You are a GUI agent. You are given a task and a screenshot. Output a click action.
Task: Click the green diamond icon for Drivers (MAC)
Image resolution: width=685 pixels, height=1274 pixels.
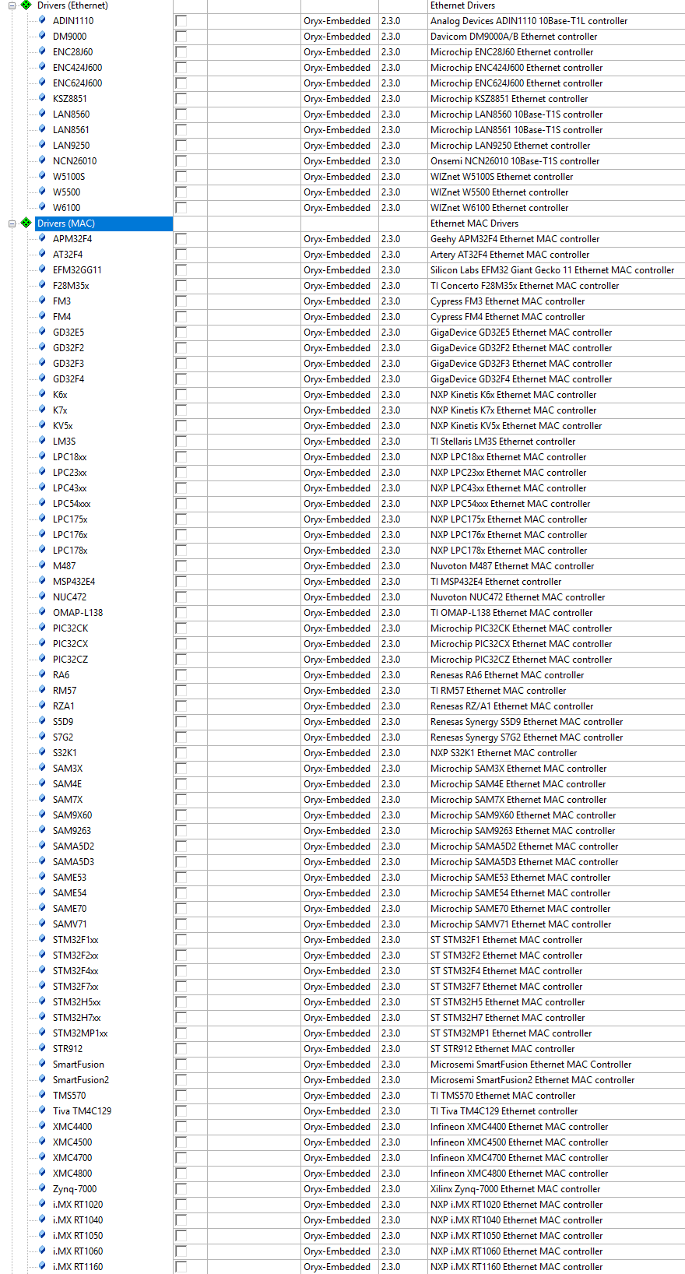pos(26,223)
